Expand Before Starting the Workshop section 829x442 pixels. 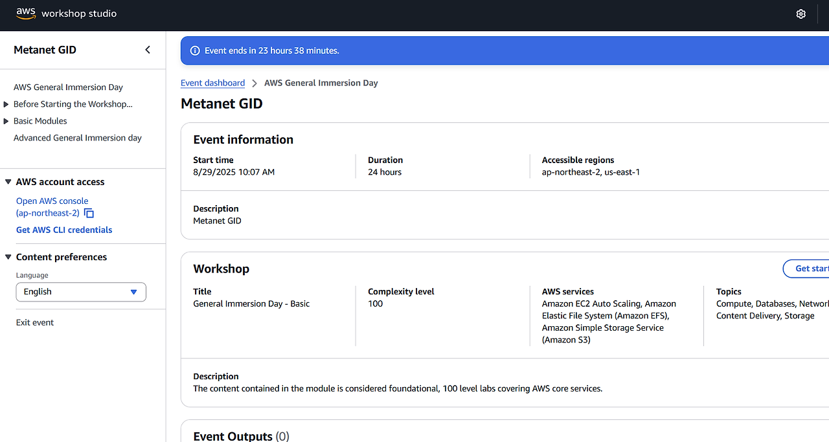6,104
